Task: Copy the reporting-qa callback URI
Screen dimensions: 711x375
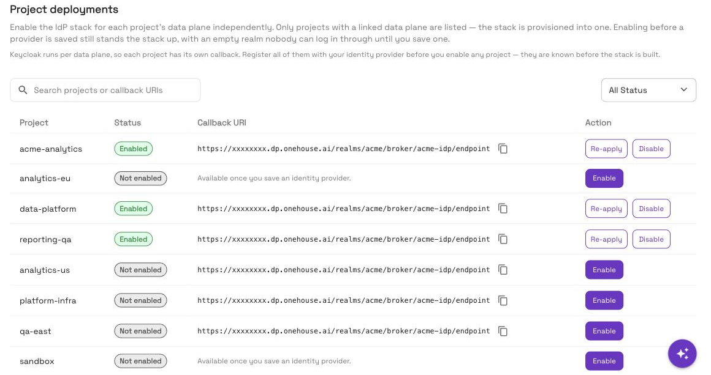Action: point(503,239)
